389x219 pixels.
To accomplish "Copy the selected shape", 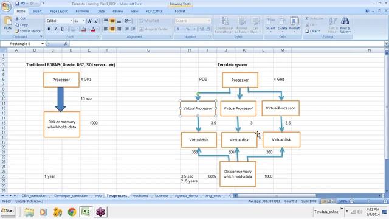I will [x=21, y=25].
